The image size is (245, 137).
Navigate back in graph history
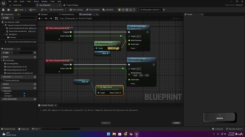click(46, 18)
